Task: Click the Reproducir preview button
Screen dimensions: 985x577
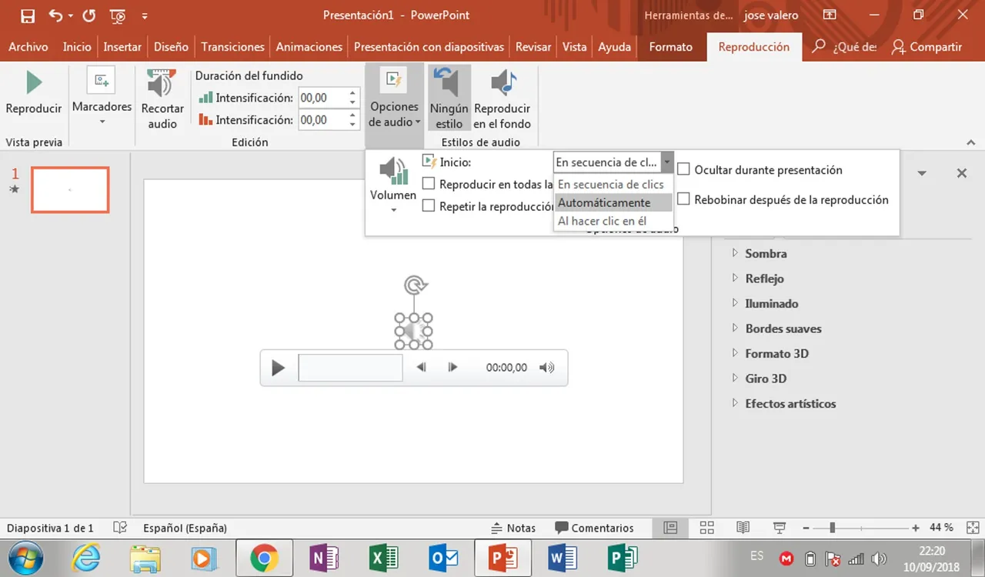Action: coord(34,92)
